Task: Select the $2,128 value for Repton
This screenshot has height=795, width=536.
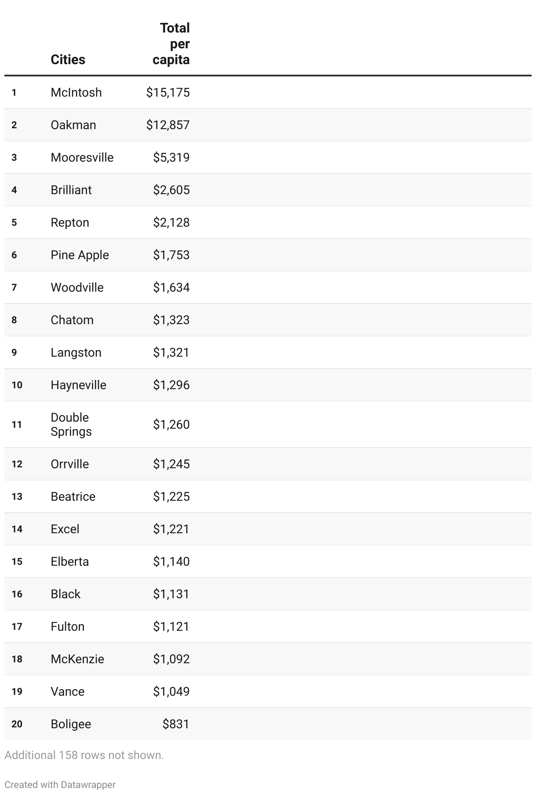Action: 171,223
